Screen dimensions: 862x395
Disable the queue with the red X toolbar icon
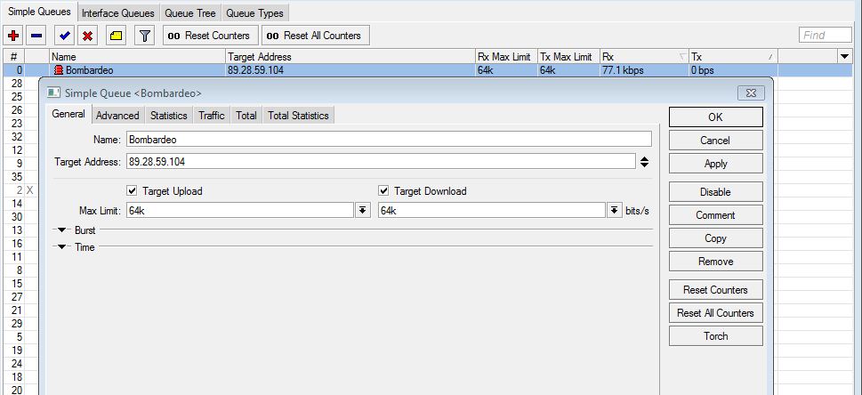87,36
